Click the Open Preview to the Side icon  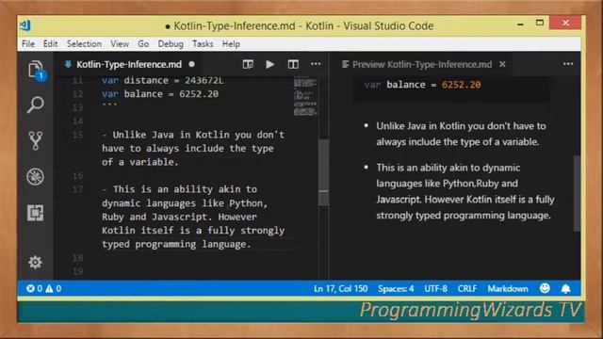click(248, 64)
